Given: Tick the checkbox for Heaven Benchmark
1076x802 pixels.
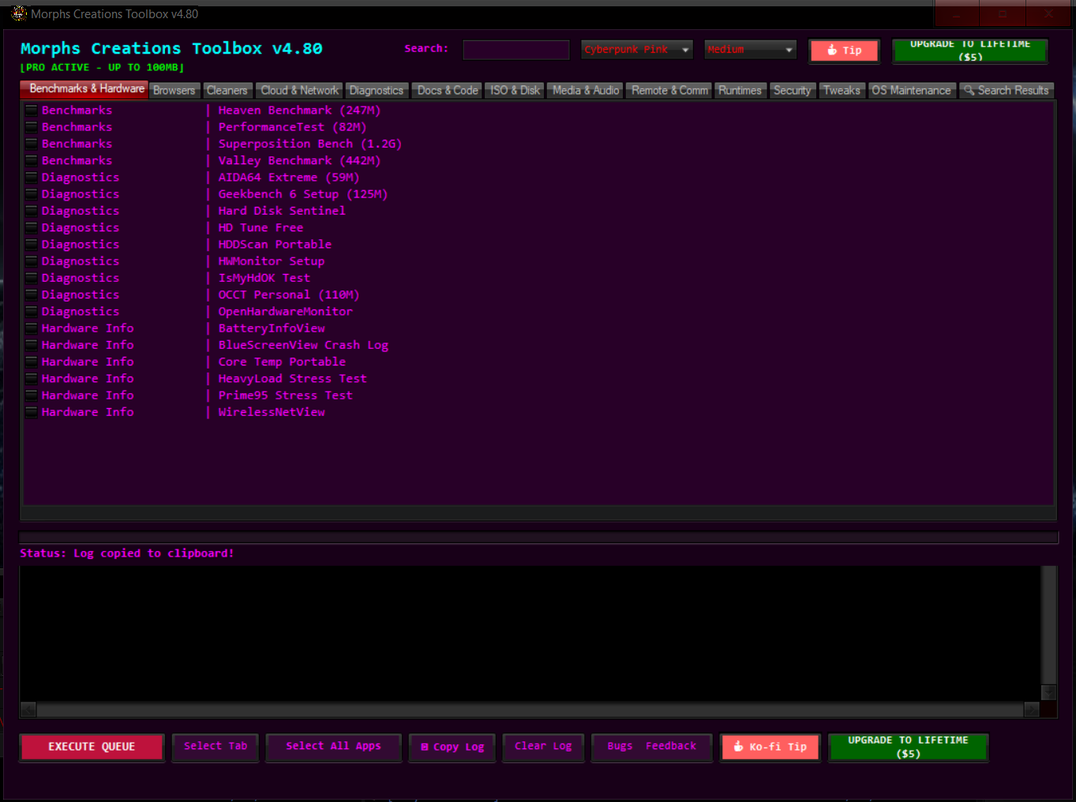Looking at the screenshot, I should click(x=32, y=111).
